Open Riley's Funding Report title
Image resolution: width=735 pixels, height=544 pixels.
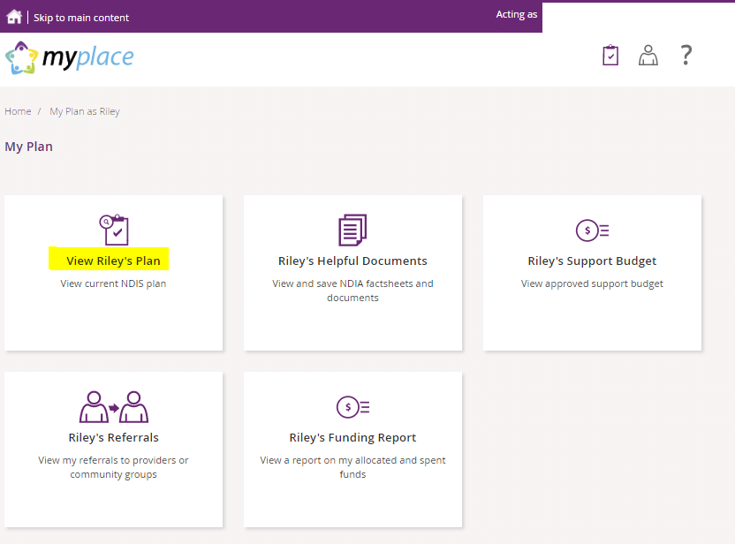(x=352, y=438)
